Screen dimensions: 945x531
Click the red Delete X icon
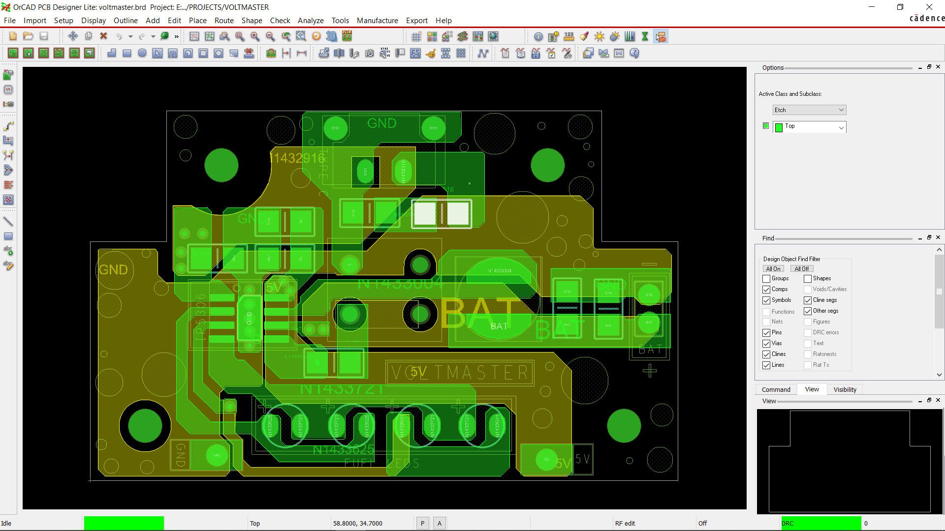coord(103,36)
